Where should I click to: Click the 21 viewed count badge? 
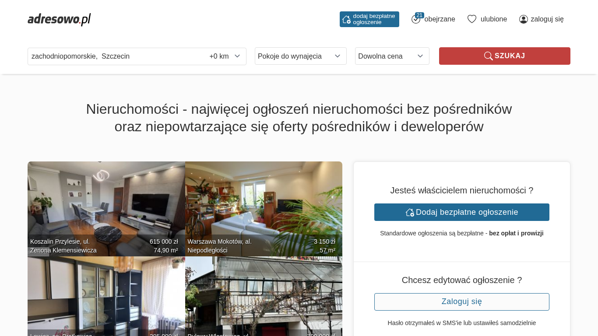coord(419,15)
